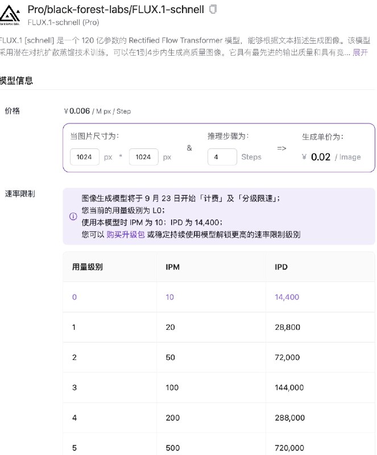Viewport: 377px width, 455px height.
Task: Click IPD value 720,000
Action: click(x=289, y=448)
